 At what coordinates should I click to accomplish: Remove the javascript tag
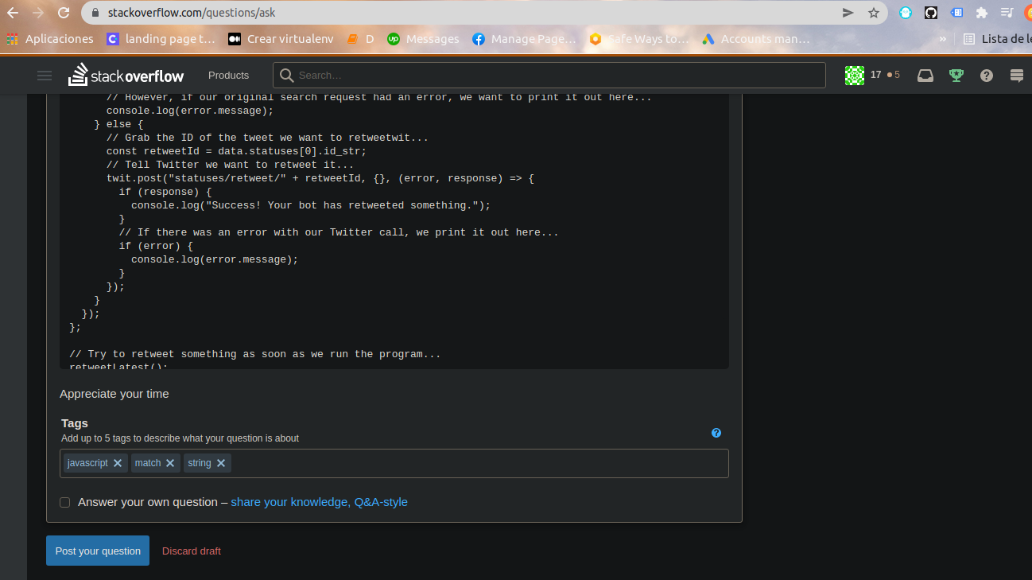click(x=118, y=463)
